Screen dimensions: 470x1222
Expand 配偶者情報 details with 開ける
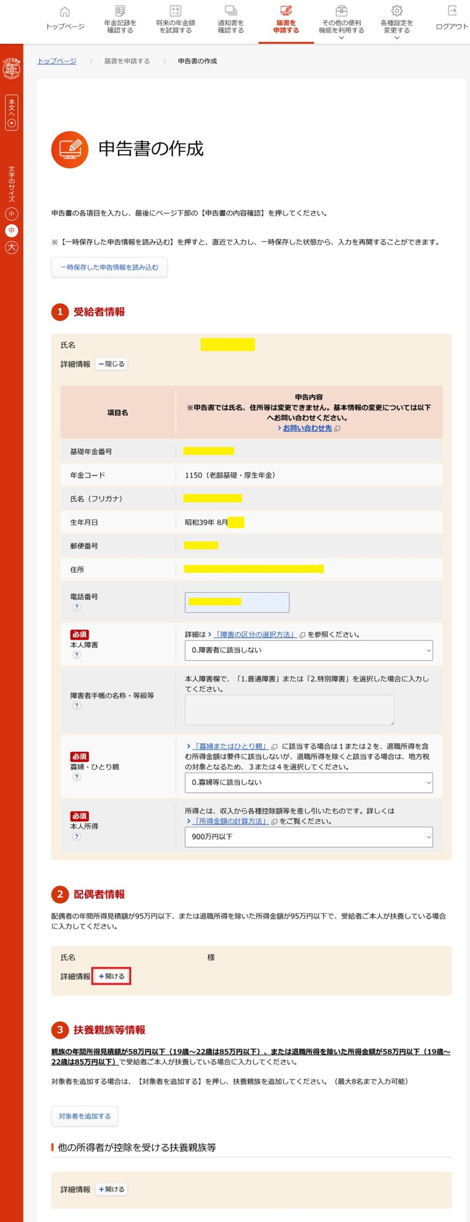[x=112, y=976]
